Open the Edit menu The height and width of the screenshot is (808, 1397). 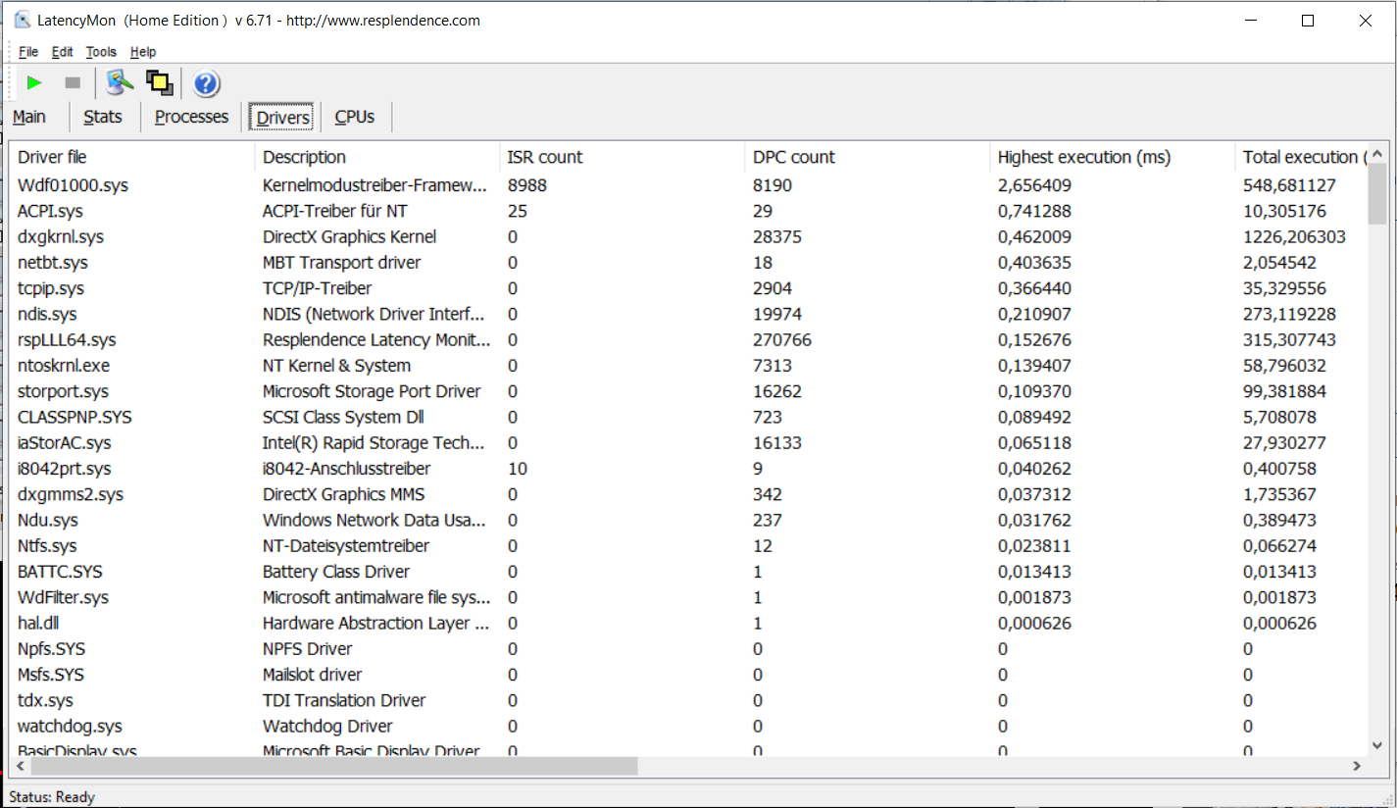coord(63,52)
